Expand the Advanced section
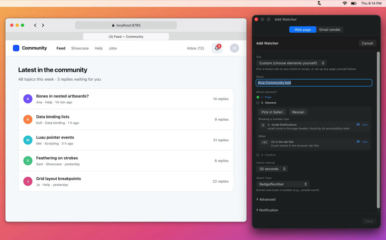The width and height of the screenshot is (386, 240). pos(266,199)
